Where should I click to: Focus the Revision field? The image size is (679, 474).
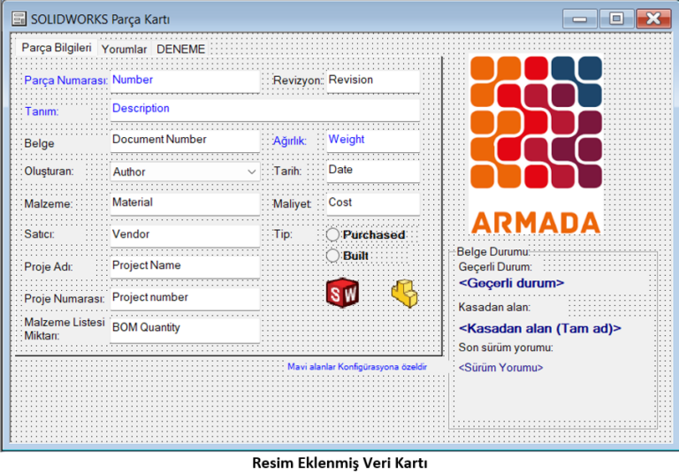(x=371, y=80)
